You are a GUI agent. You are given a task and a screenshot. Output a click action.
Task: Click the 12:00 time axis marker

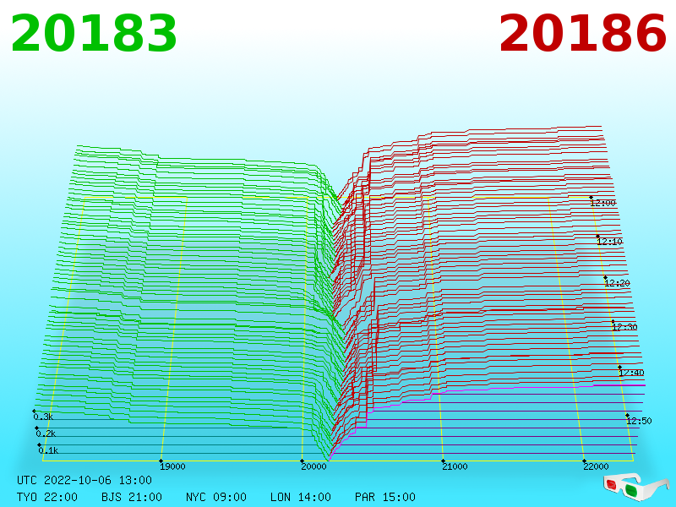(602, 203)
